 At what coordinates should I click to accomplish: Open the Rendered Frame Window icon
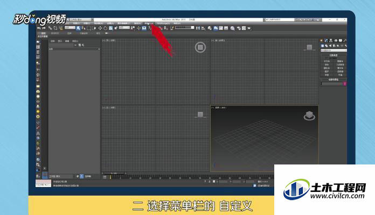click(244, 28)
